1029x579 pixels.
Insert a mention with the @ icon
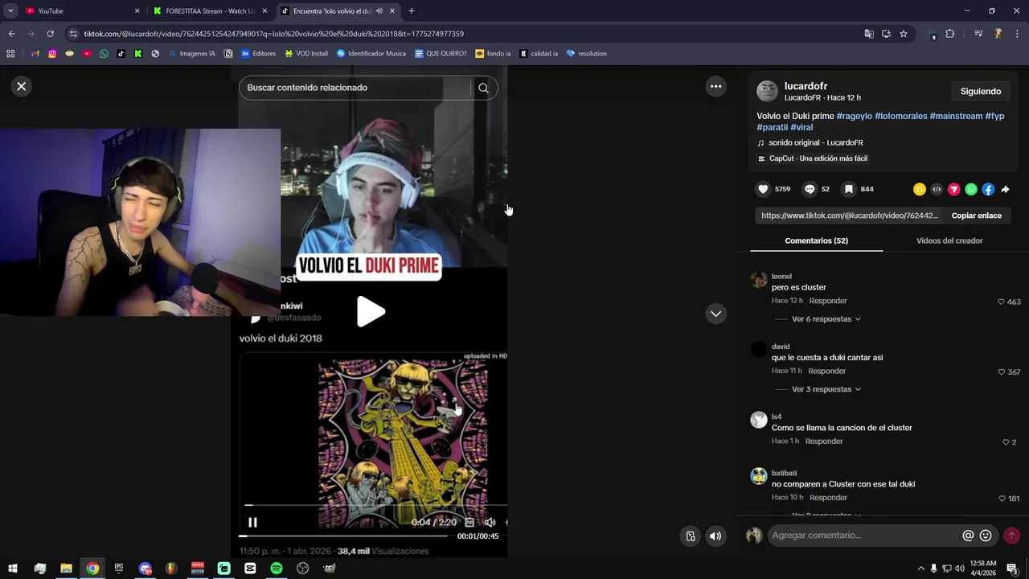tap(968, 536)
